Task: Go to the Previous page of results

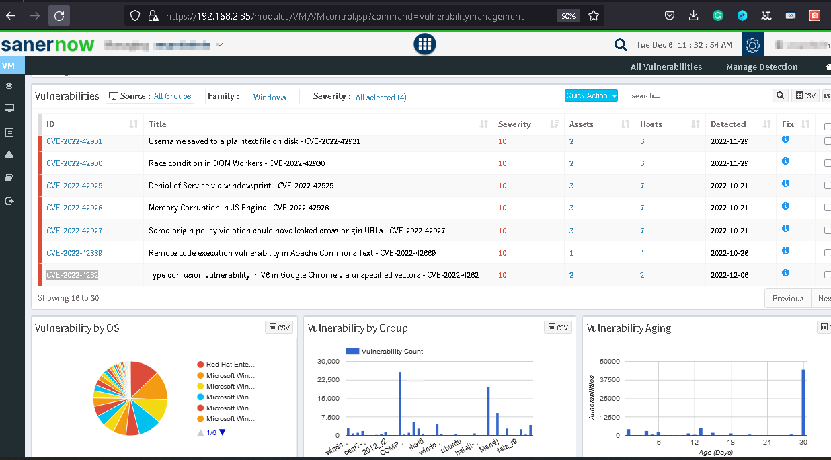Action: [787, 298]
